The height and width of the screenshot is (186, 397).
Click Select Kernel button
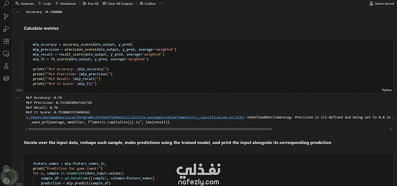381,4
